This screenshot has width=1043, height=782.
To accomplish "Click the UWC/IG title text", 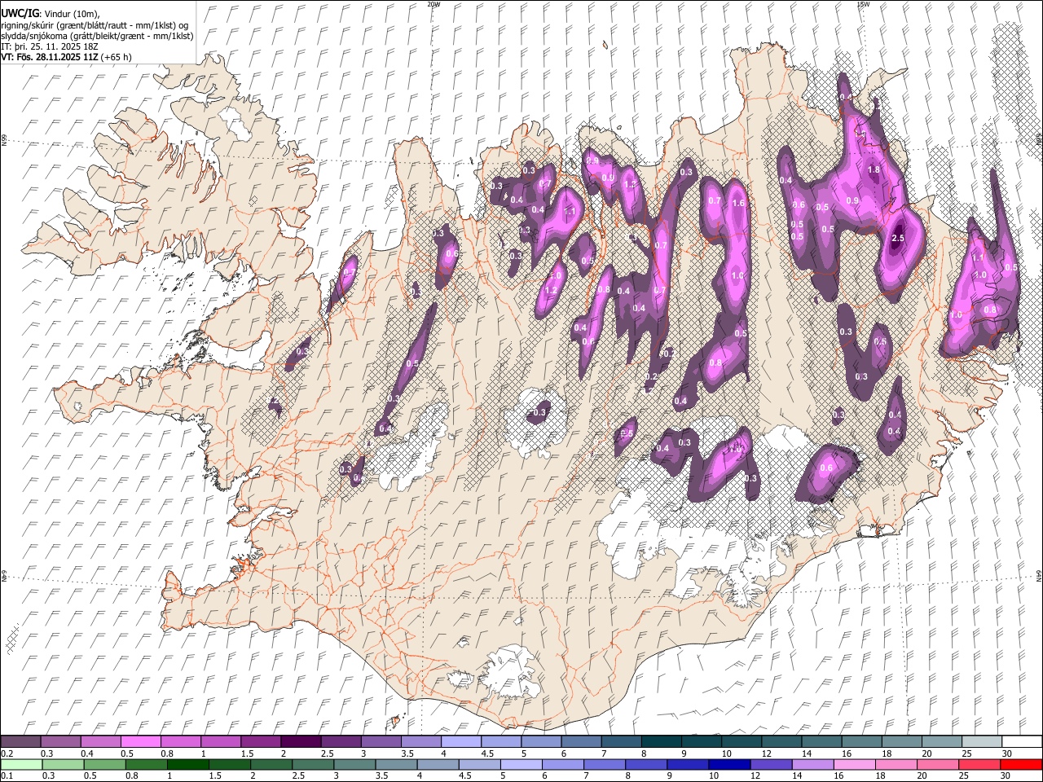I will pyautogui.click(x=20, y=13).
